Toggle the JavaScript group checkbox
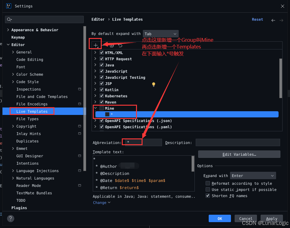290x228 pixels. coord(101,71)
